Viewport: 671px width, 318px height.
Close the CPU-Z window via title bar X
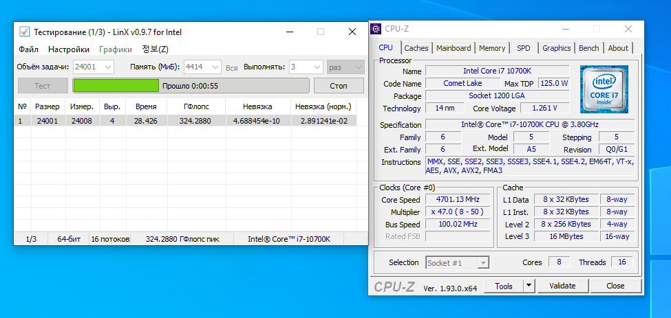tap(628, 29)
